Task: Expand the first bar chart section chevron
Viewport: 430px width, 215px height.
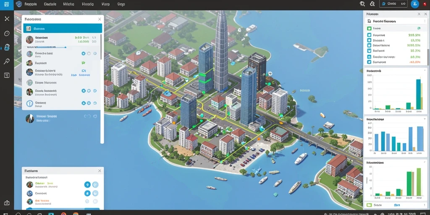Action: (x=425, y=71)
